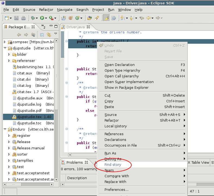Click Package Explorer back arrow icon
The height and width of the screenshot is (196, 214).
19,35
